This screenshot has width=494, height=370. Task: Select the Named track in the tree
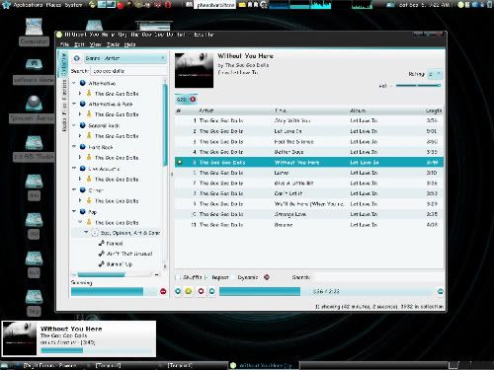(x=115, y=244)
